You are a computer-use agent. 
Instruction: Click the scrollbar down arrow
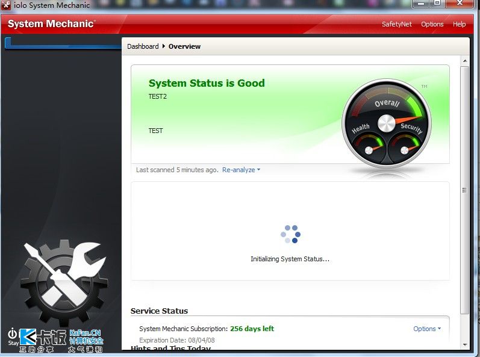465,345
